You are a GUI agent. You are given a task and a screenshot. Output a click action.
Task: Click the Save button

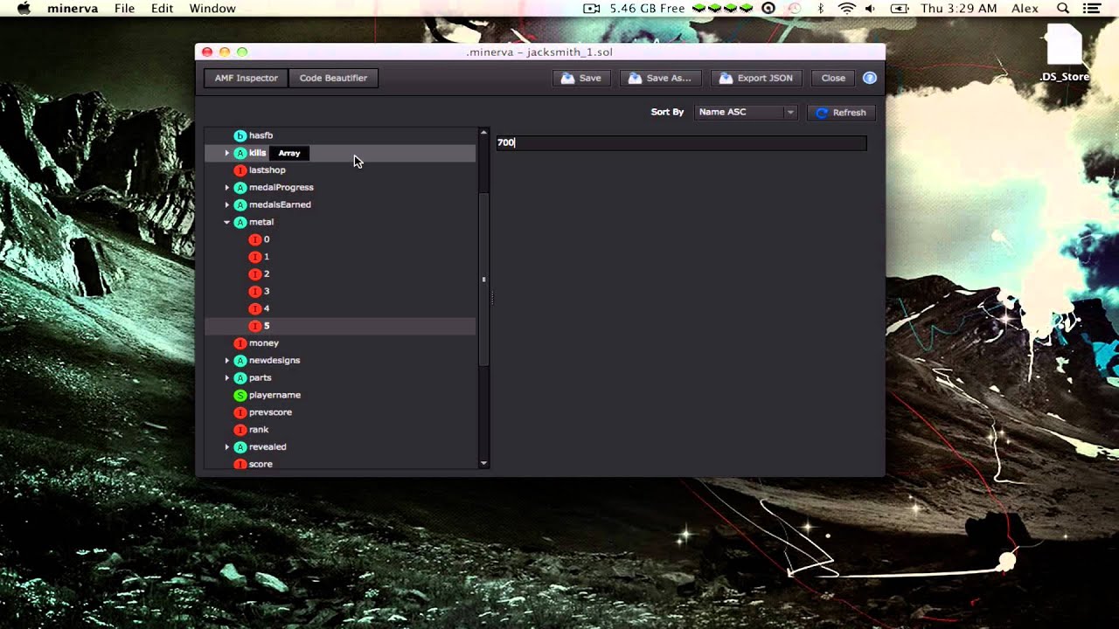pyautogui.click(x=581, y=78)
